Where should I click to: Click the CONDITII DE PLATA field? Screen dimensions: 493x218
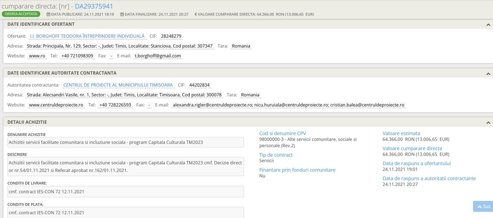[x=126, y=213]
